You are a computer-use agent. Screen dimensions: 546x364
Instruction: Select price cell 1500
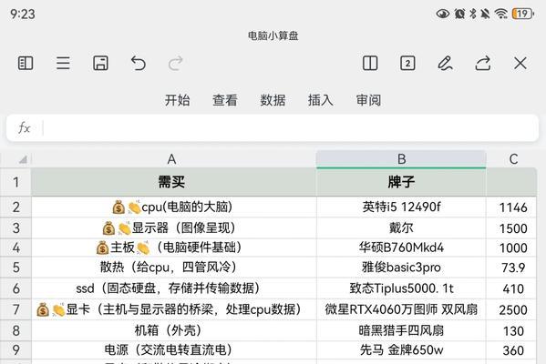click(511, 228)
